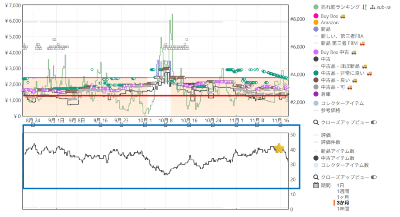Hide the 中古アイテム数 series

pos(337,158)
